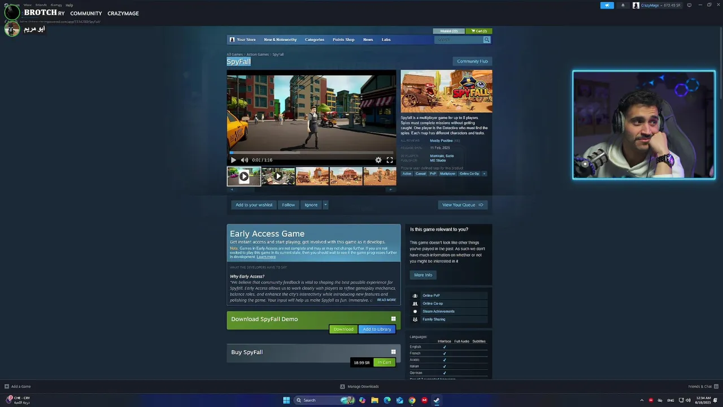723x407 pixels.
Task: Show hidden system tray icons
Action: [642, 400]
